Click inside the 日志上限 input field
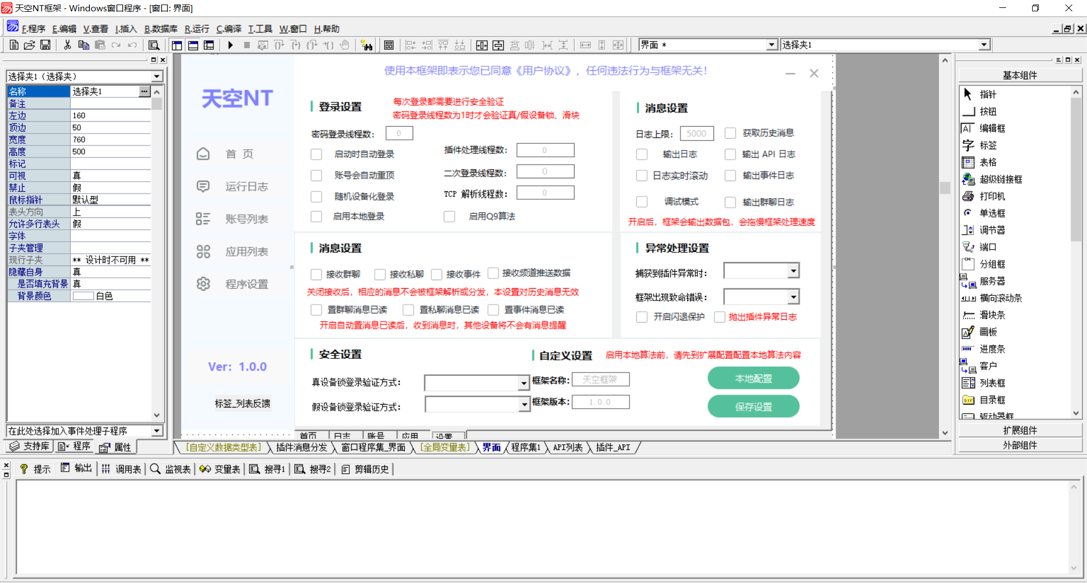Viewport: 1087px width, 583px height. pos(696,133)
